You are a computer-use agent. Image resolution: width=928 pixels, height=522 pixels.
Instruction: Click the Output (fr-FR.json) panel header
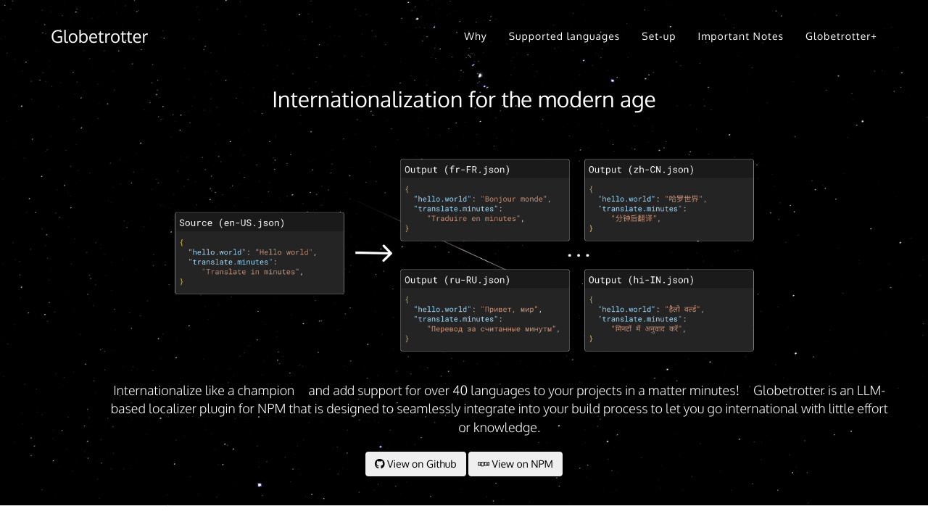click(x=457, y=170)
